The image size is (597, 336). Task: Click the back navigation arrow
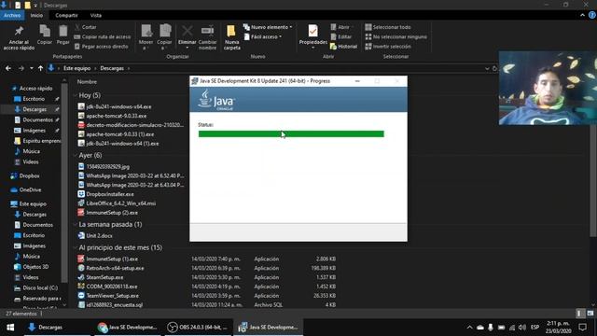tap(8, 68)
